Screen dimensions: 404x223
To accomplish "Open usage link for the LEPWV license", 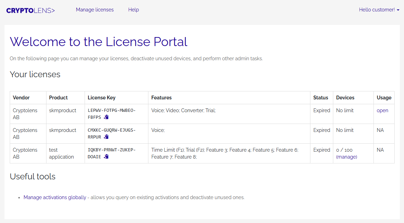I will pyautogui.click(x=382, y=110).
